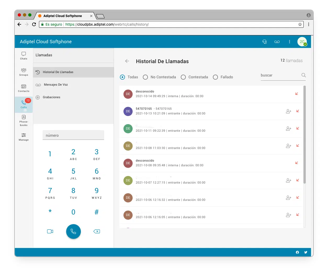Dial digit 1 on keypad
Viewport: 328px width, 276px height.
pos(50,154)
